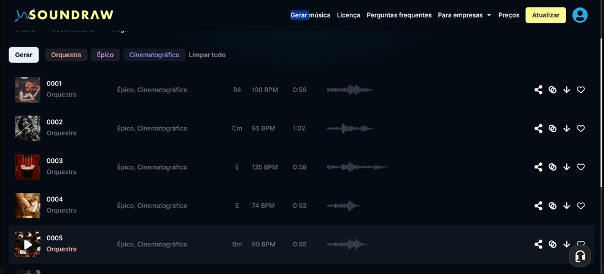Click the Cm key of track 0002

(237, 128)
